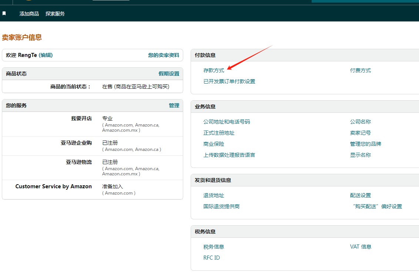
Task: Open 您的卖家资料 link
Action: click(x=164, y=55)
